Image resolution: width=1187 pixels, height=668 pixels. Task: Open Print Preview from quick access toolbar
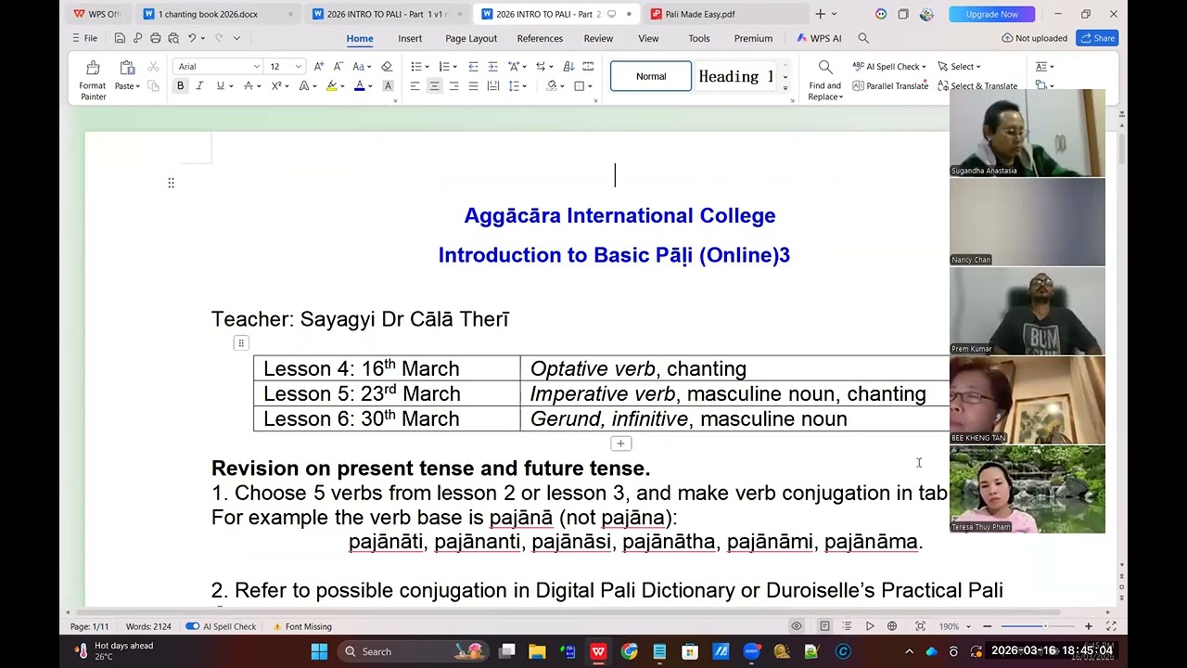(172, 38)
